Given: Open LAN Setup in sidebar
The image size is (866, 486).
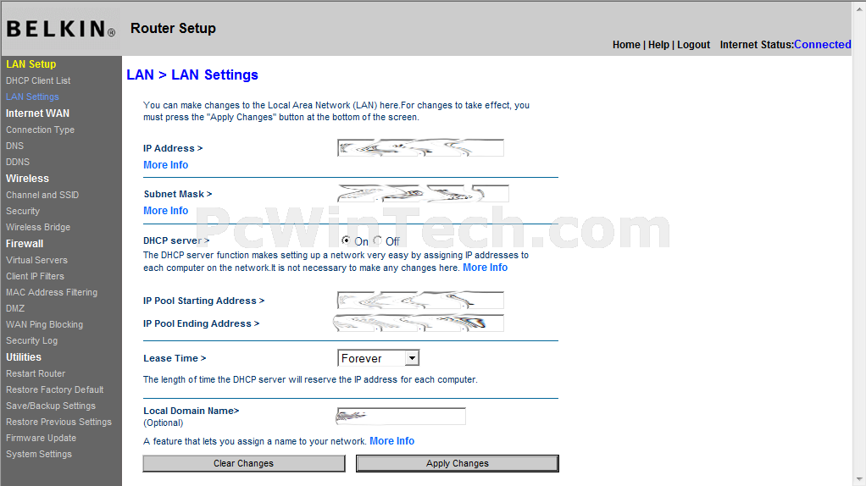Looking at the screenshot, I should (x=31, y=64).
